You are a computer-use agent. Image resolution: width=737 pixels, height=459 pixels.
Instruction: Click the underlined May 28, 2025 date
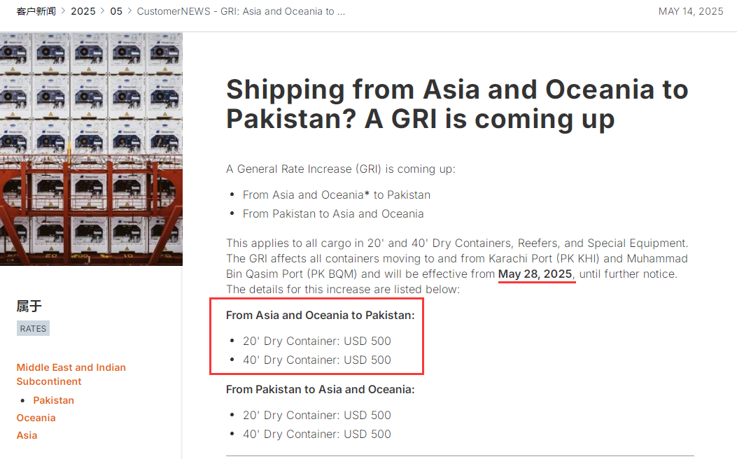click(x=535, y=274)
